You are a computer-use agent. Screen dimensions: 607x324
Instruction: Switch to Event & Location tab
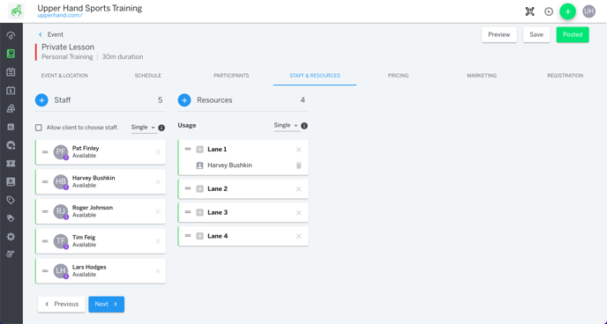64,76
